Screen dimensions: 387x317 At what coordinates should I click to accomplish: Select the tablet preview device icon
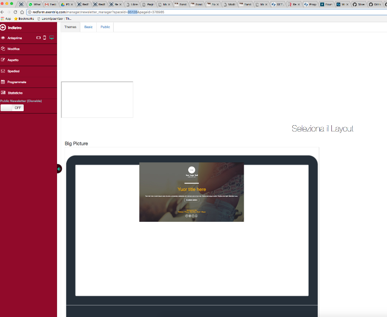tap(38, 38)
